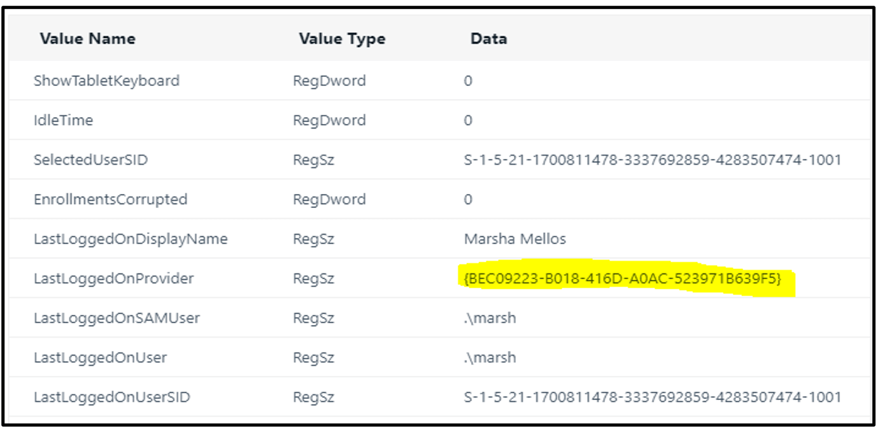Click the LastLoggedOnUserSID SID data value
Screen dimensions: 882x428
[653, 397]
